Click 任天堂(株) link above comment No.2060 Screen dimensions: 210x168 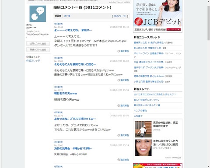click(59, 142)
